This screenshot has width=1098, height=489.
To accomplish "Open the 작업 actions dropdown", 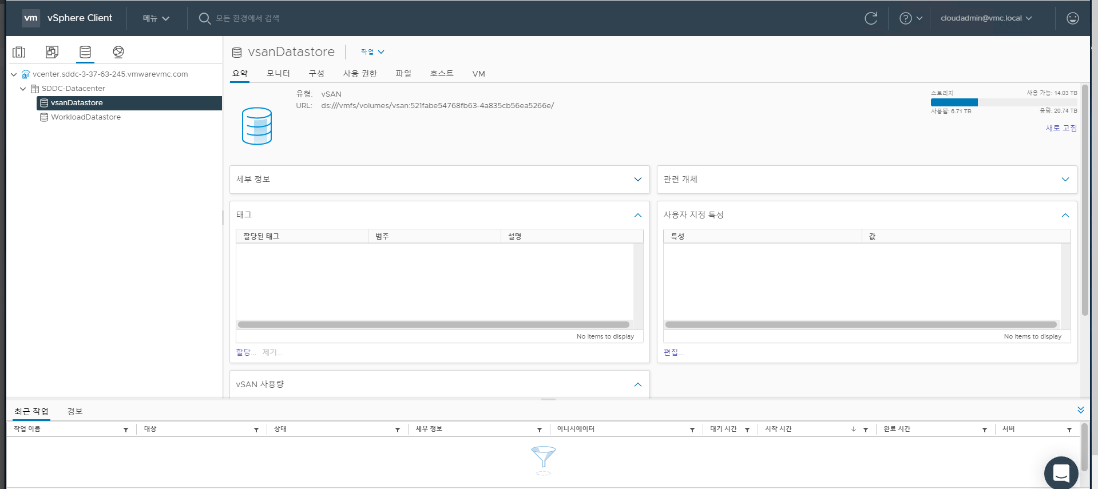I will click(372, 52).
